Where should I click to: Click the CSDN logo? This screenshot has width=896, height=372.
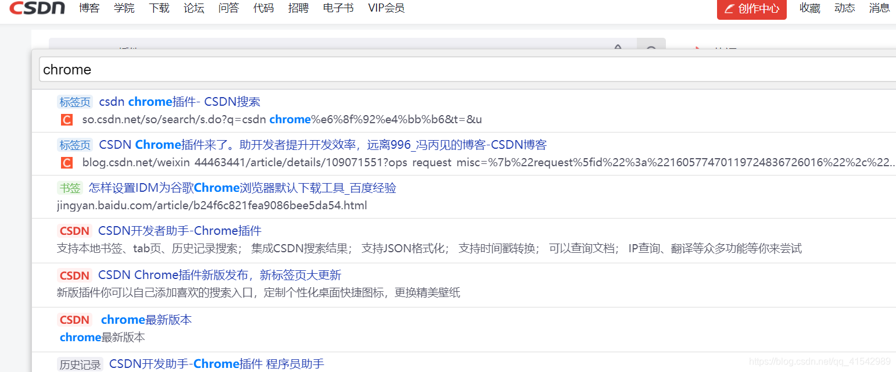point(37,8)
